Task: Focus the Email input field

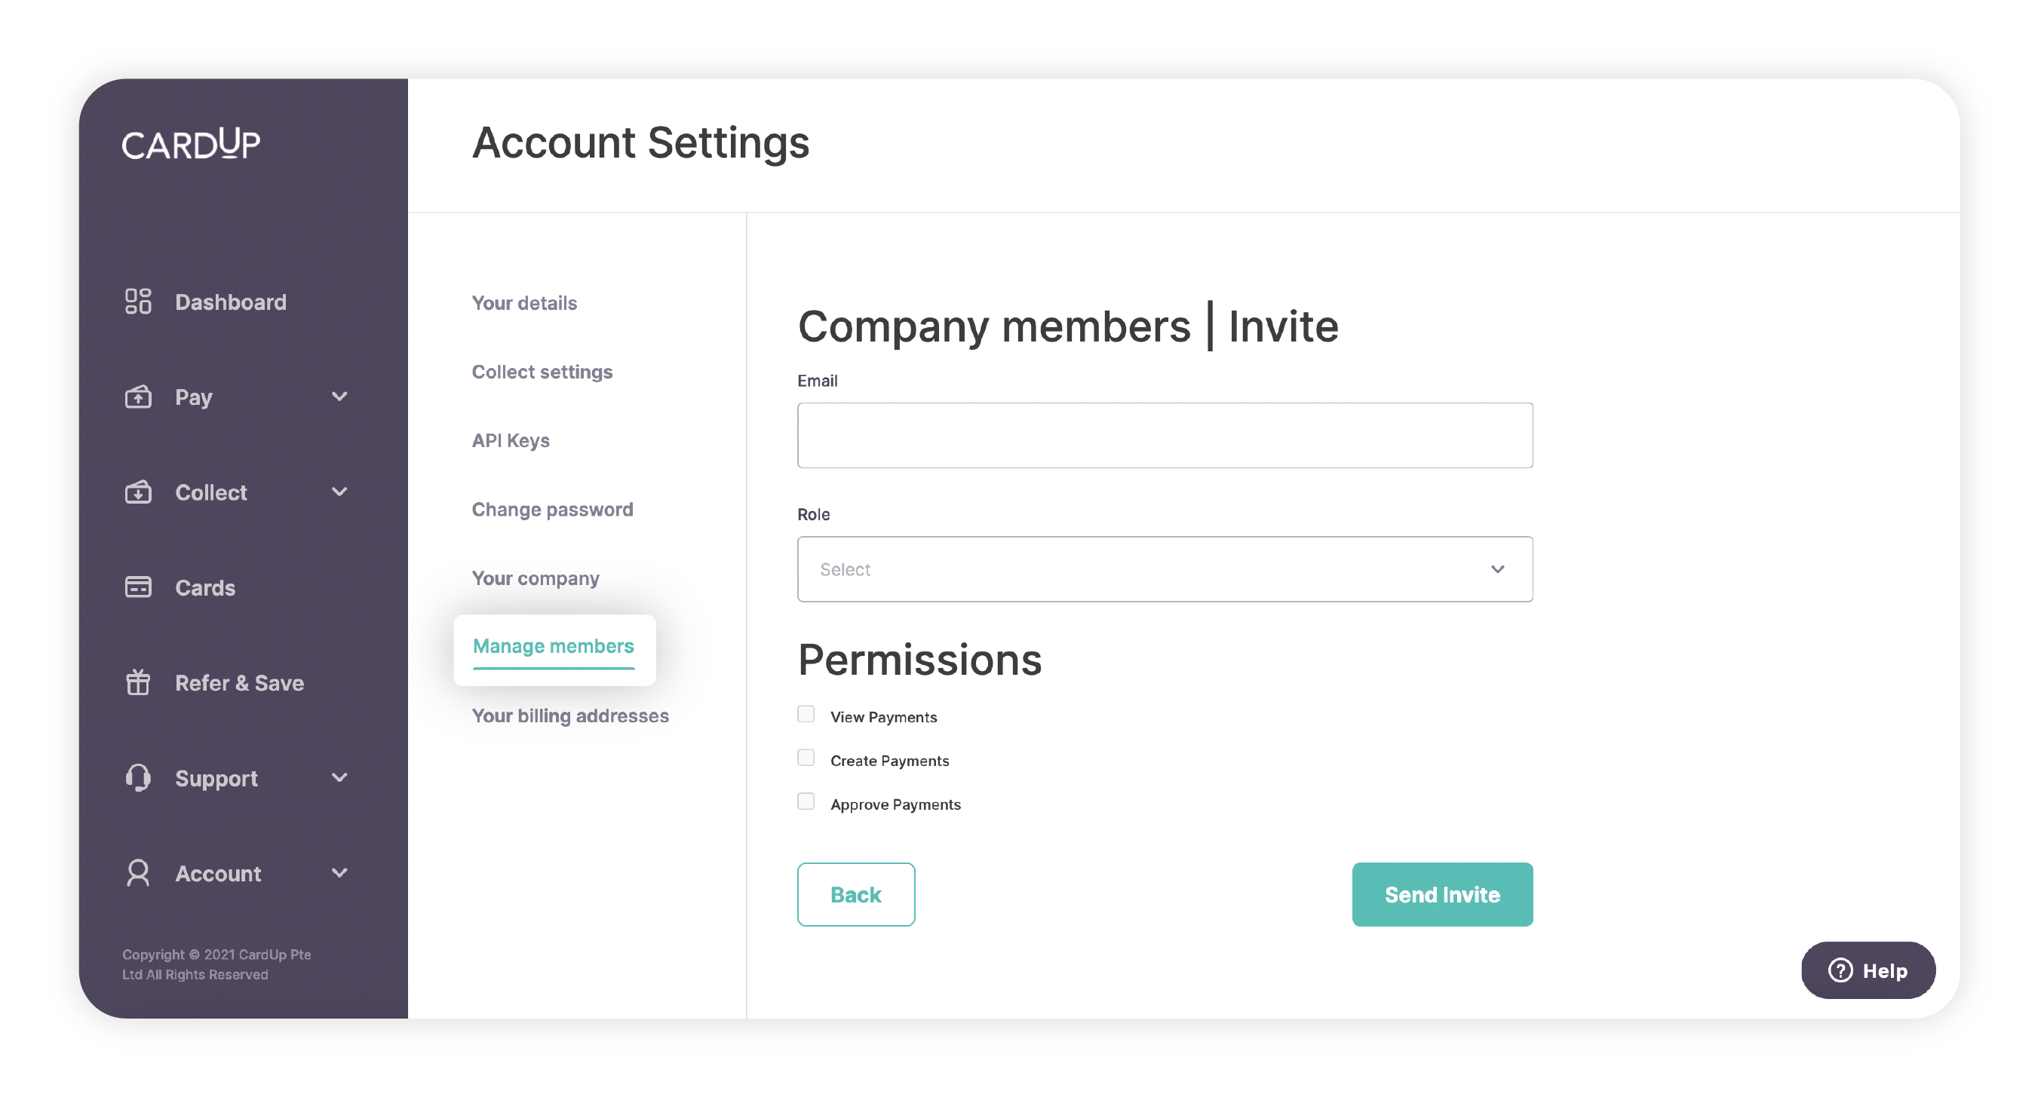Action: (1164, 435)
